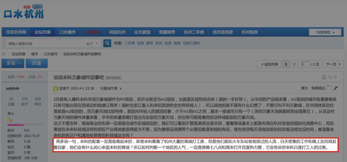347x162 pixels.
Task: Open 住在杭州网 in the navigation bar
Action: tap(16, 32)
